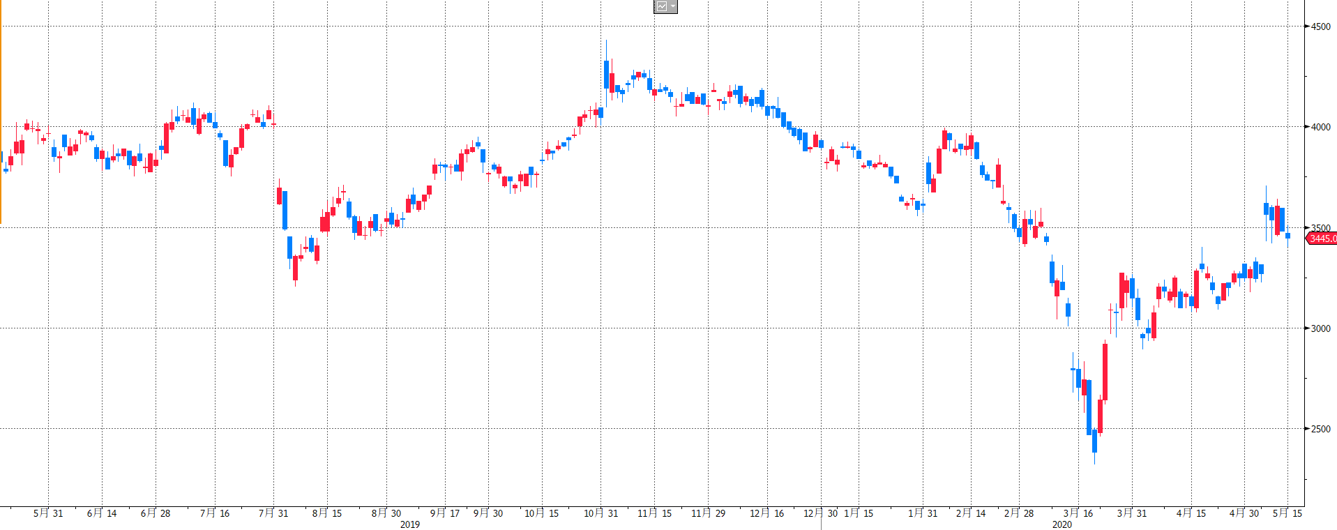The height and width of the screenshot is (530, 1337).
Task: Click the red 3445.0 last price tag
Action: point(1322,238)
